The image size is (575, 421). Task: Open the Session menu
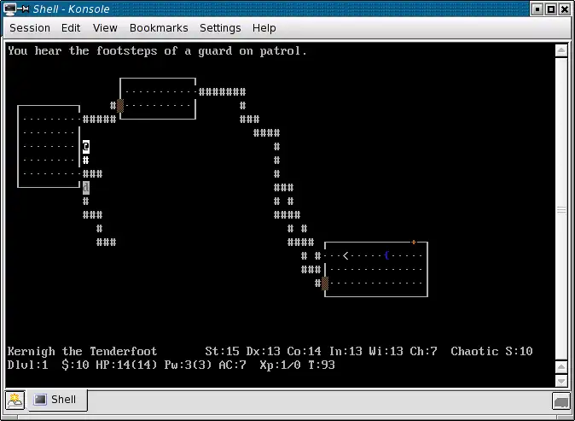coord(30,28)
